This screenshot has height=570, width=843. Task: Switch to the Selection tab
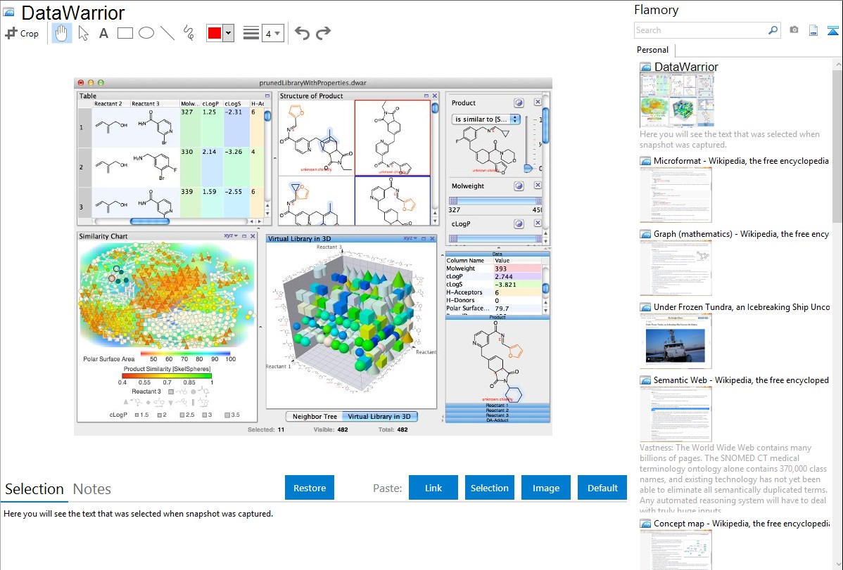[34, 489]
